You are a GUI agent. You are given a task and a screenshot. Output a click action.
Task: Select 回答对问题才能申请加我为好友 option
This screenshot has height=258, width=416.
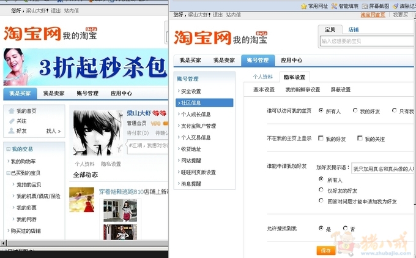click(321, 200)
